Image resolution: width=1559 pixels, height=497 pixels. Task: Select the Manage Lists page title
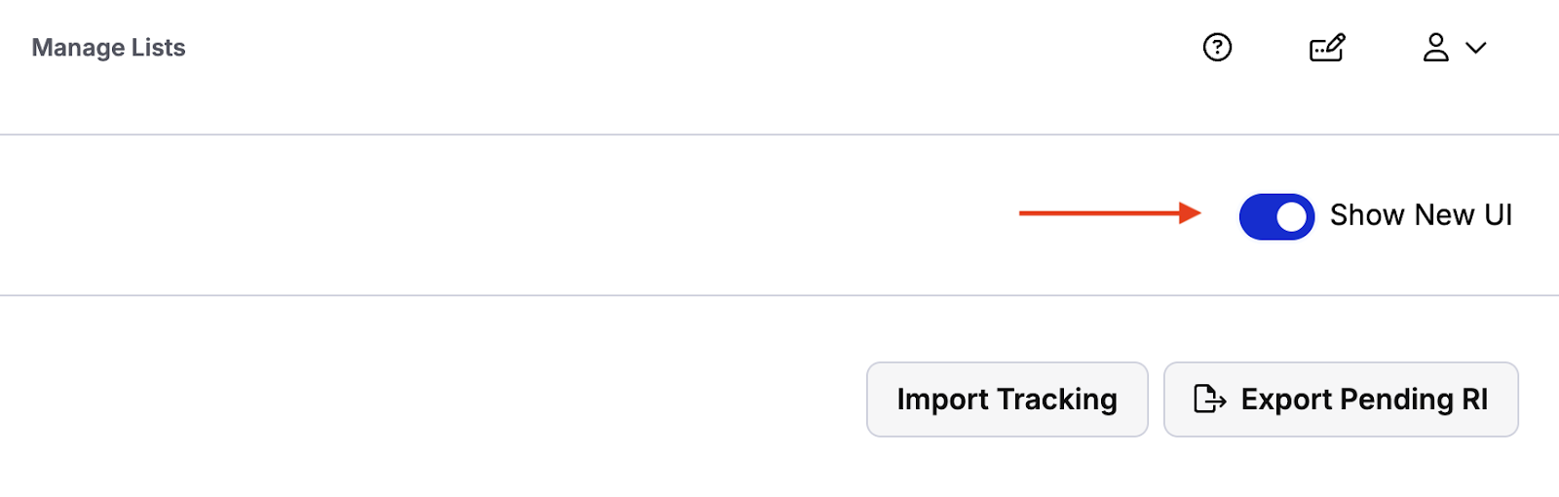click(x=108, y=48)
